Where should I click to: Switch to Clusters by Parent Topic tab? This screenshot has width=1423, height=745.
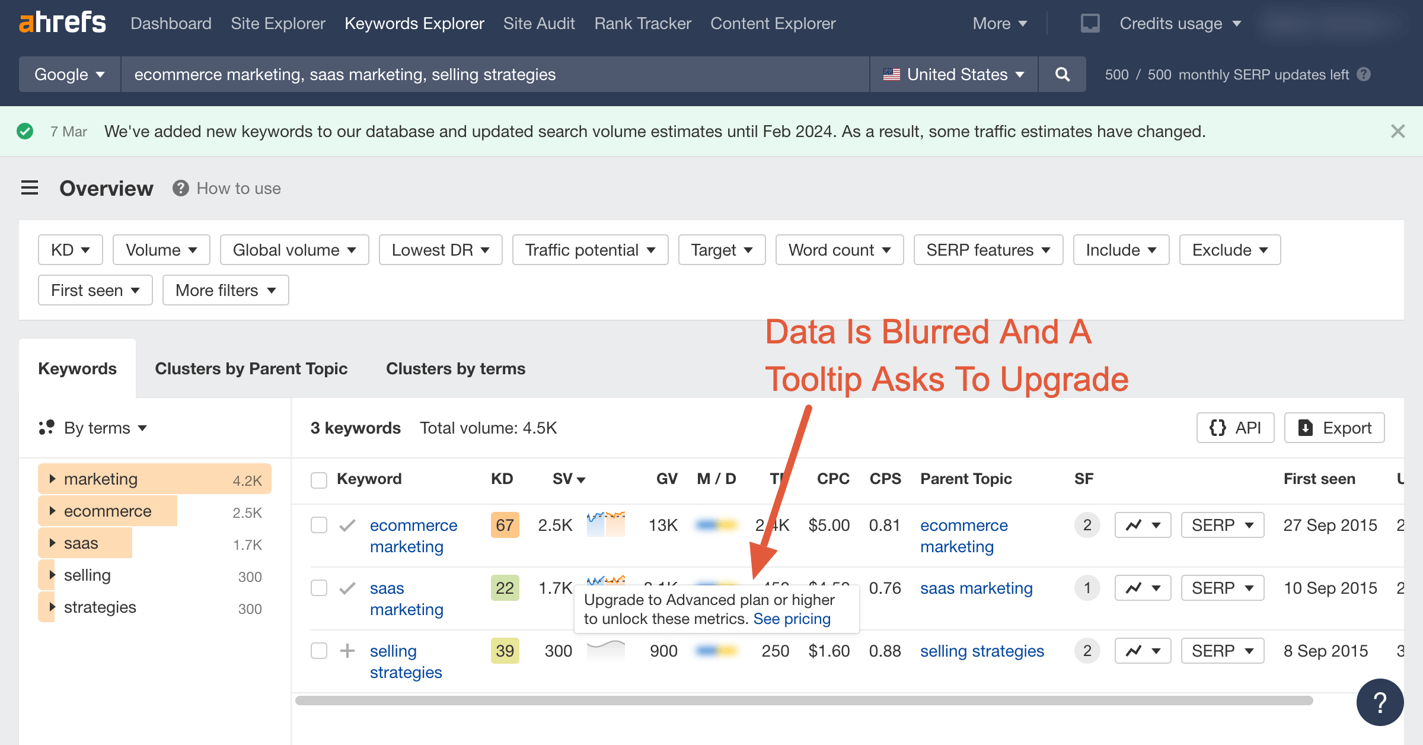click(251, 368)
